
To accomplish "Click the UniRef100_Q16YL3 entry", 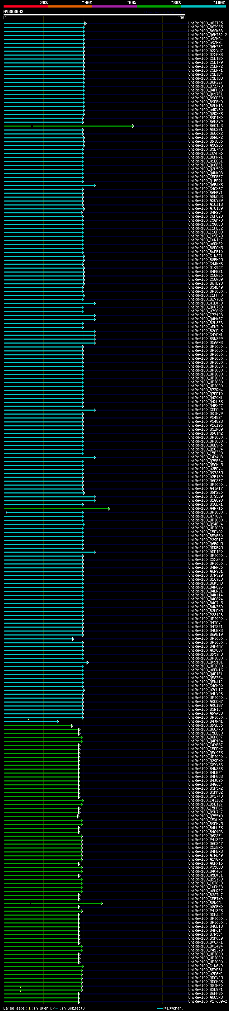I will pos(205,579).
